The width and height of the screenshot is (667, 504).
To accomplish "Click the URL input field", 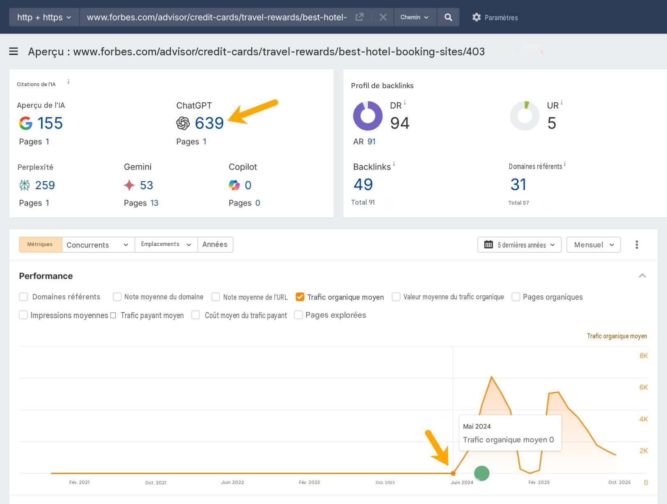I will [217, 17].
